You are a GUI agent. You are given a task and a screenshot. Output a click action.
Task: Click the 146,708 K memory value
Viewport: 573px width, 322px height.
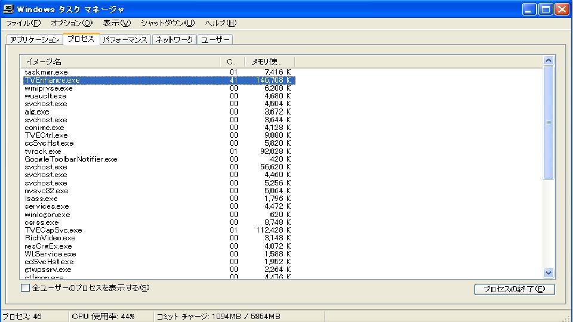tap(273, 80)
